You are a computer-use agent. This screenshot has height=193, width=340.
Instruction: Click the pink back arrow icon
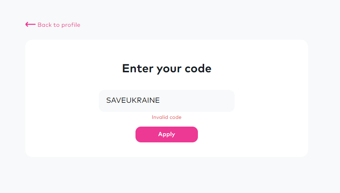tap(30, 25)
